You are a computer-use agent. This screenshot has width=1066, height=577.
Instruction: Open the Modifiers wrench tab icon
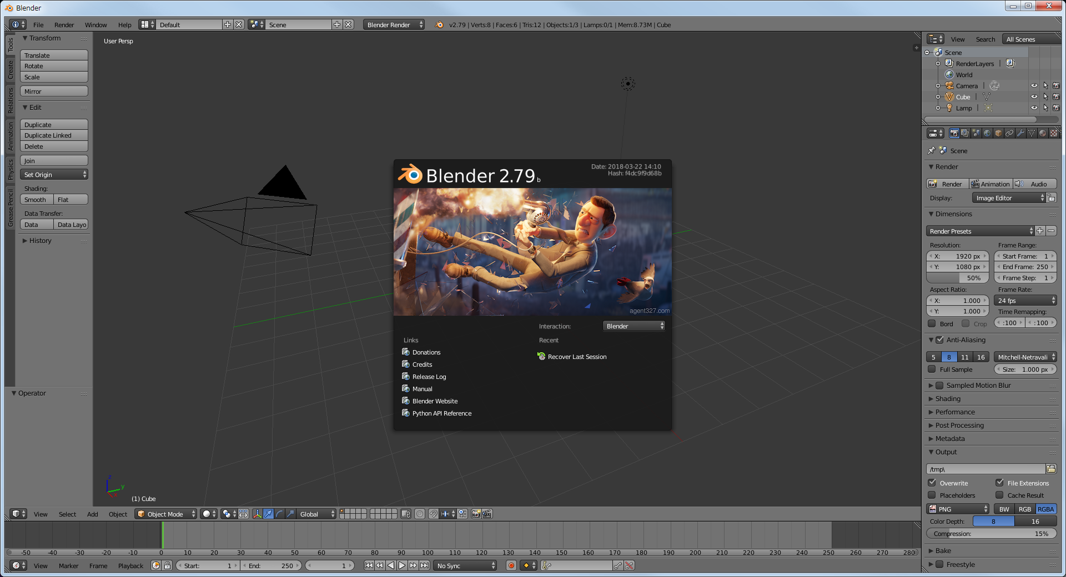tap(1020, 133)
